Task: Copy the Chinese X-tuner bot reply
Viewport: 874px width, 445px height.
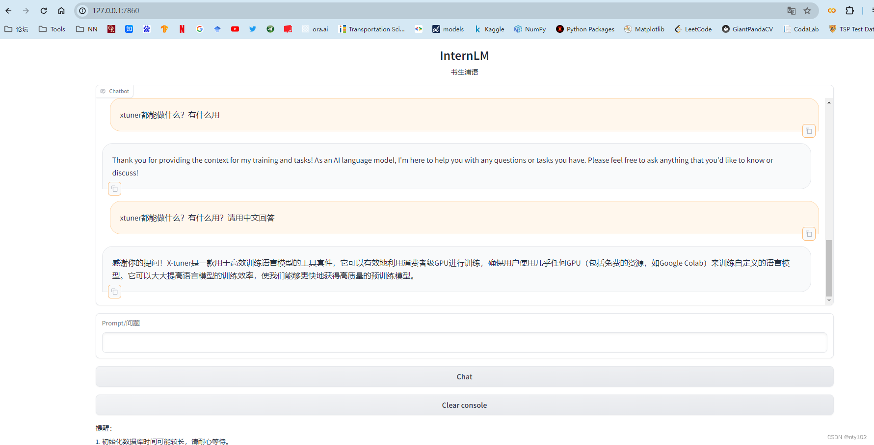Action: pos(114,292)
